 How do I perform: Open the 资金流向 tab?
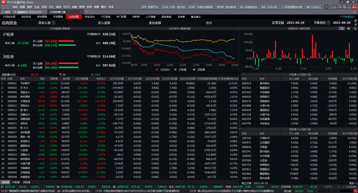89,16
